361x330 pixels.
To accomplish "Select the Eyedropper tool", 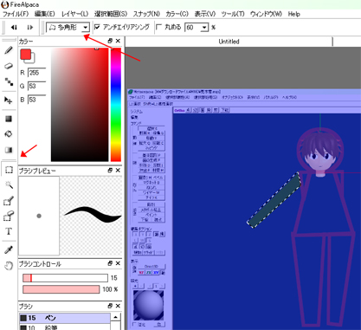I will (x=9, y=250).
